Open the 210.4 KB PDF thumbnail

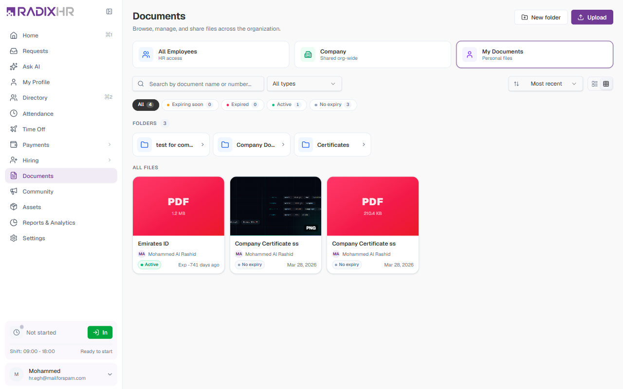point(373,206)
